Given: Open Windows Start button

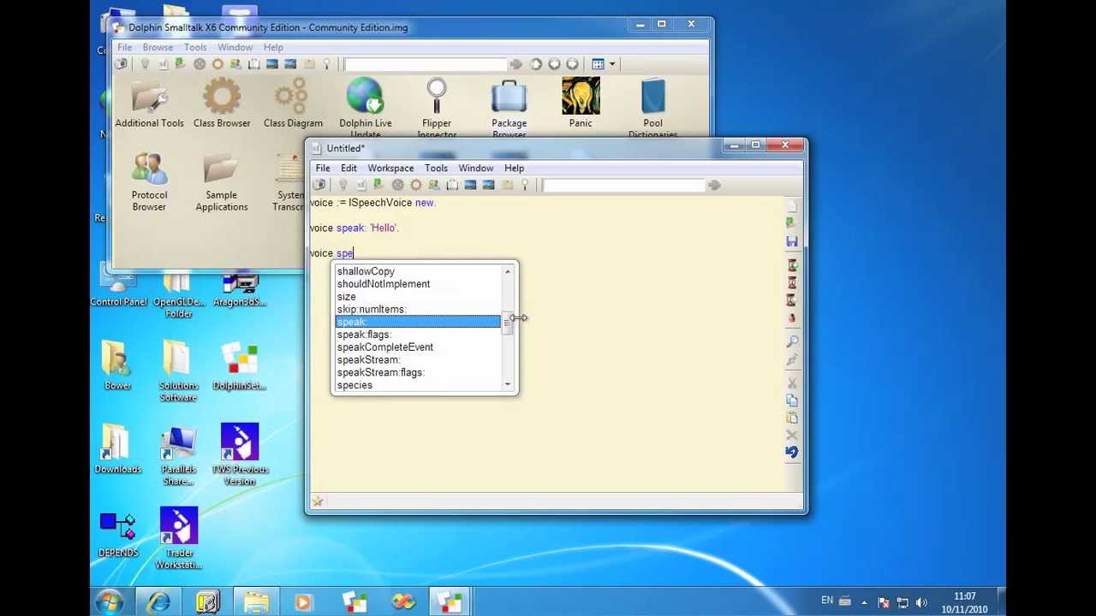Looking at the screenshot, I should point(110,602).
